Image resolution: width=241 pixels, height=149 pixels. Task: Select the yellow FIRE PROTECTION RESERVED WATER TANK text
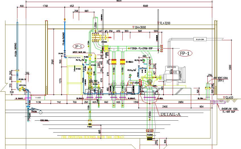tap(93, 137)
